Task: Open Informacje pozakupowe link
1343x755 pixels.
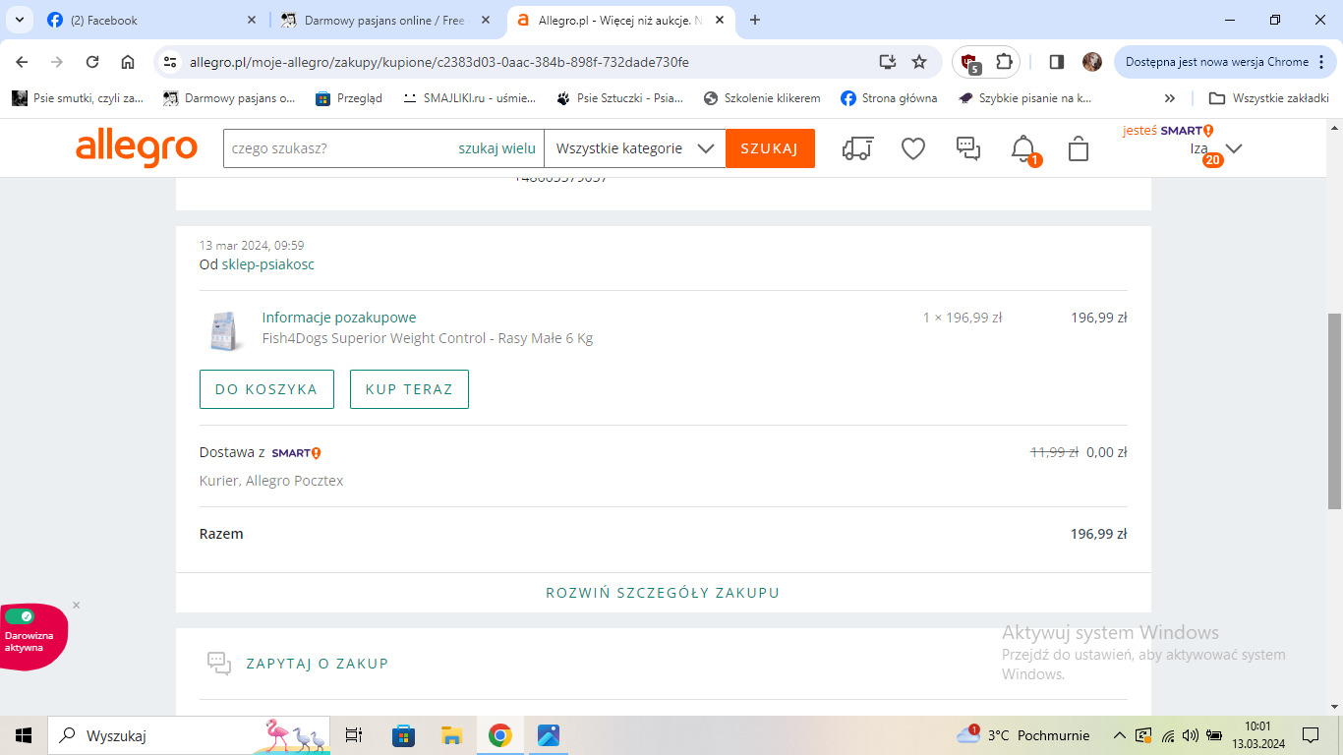Action: (x=339, y=318)
